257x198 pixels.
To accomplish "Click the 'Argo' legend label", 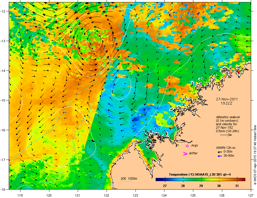I will pos(195,145).
